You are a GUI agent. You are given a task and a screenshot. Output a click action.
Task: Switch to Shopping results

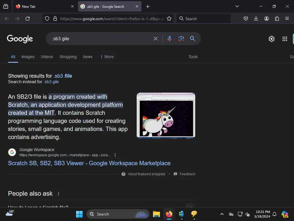(68, 57)
